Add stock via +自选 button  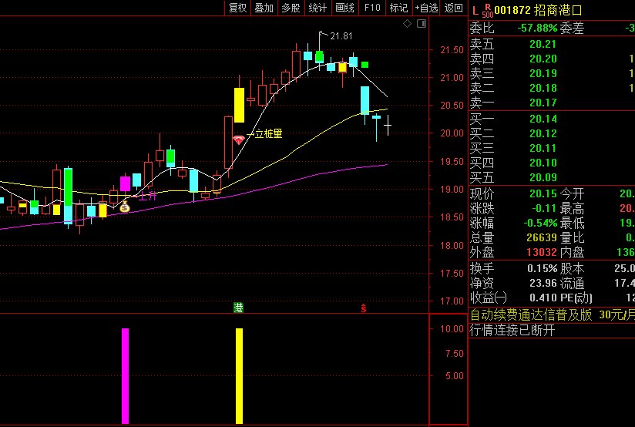[426, 8]
